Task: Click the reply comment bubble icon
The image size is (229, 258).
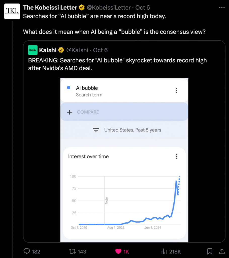Action: [x=27, y=251]
